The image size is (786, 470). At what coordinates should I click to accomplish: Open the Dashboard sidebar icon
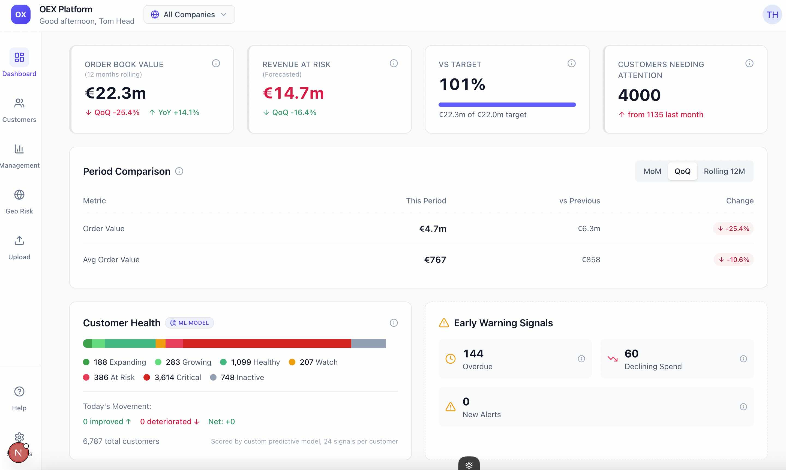pyautogui.click(x=19, y=57)
